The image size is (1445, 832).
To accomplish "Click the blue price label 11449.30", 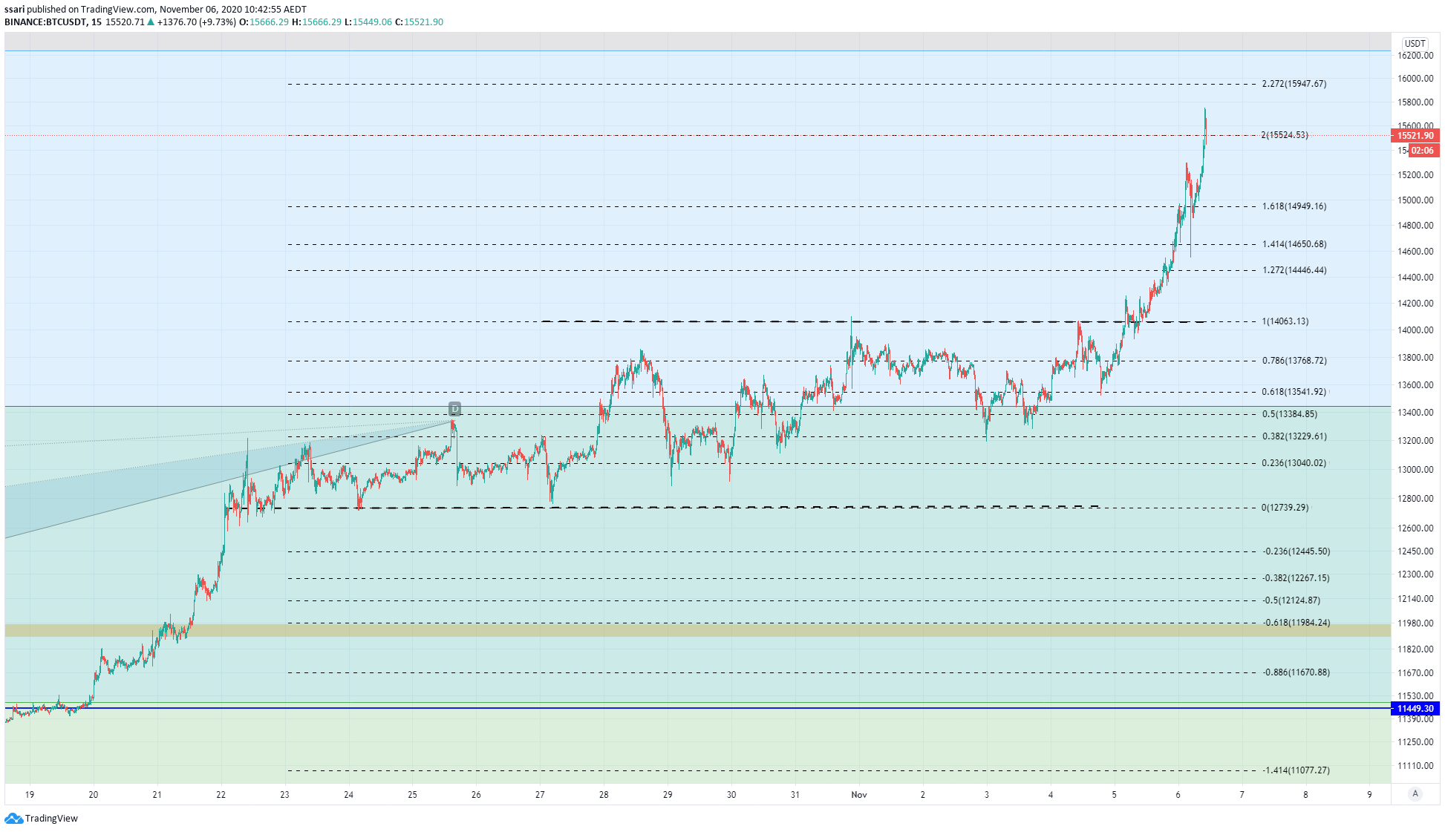I will [1415, 708].
